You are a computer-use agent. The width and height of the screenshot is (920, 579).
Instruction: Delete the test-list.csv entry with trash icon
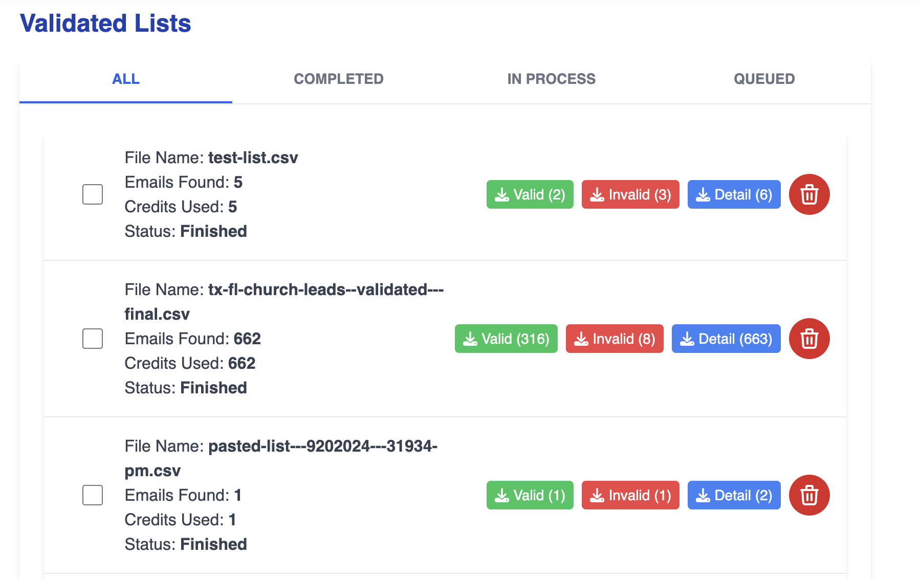click(809, 194)
